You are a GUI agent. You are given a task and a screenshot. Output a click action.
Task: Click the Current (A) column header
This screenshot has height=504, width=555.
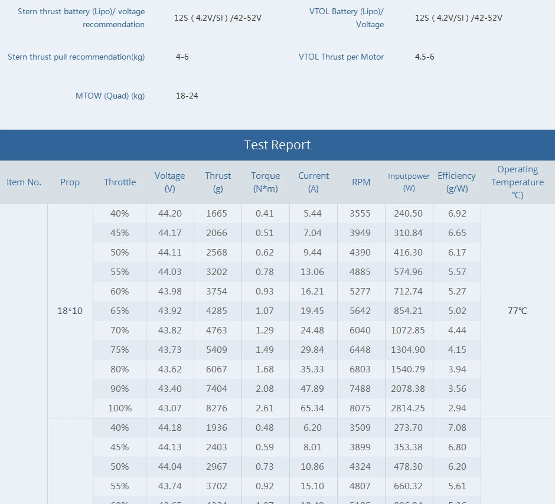(x=314, y=182)
